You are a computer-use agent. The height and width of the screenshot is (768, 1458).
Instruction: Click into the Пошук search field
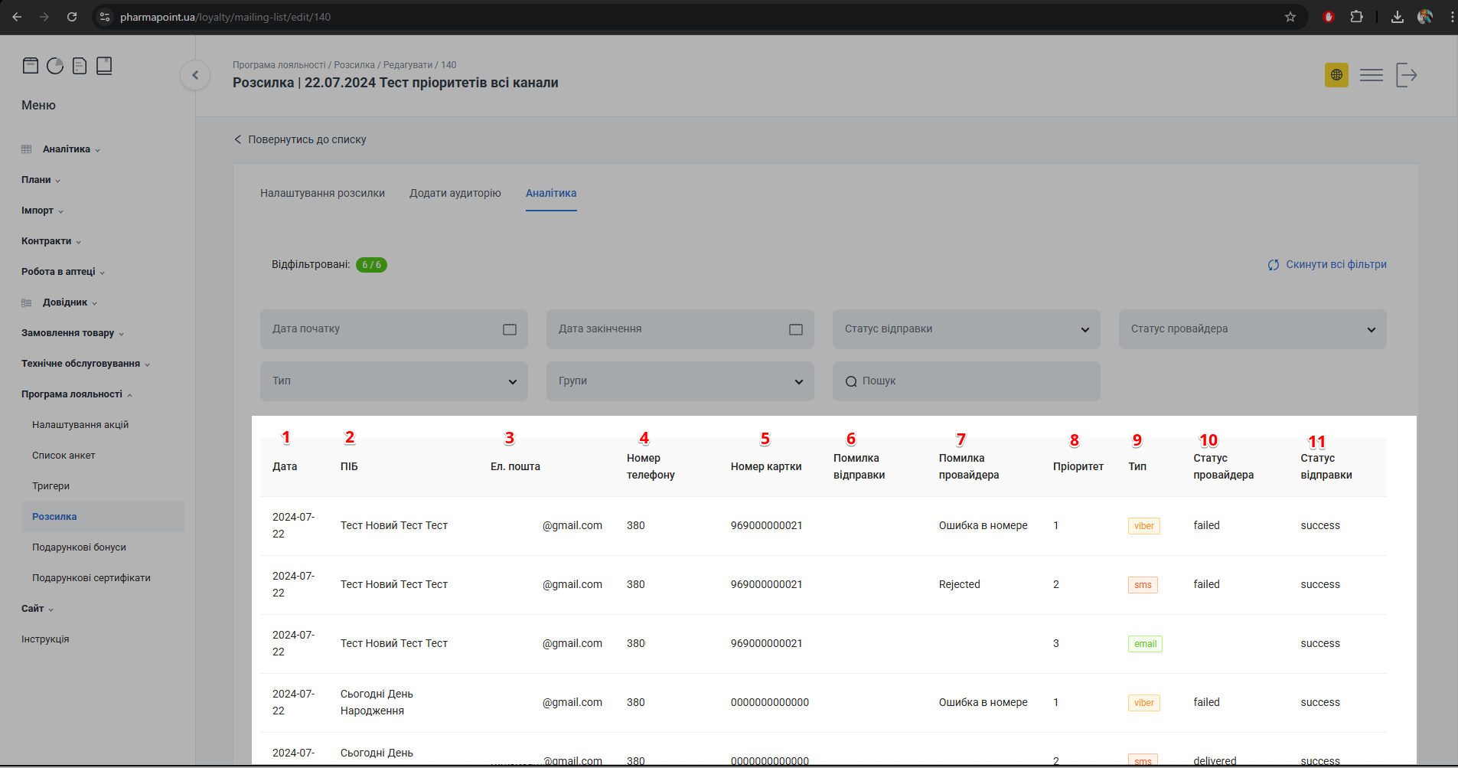[967, 381]
